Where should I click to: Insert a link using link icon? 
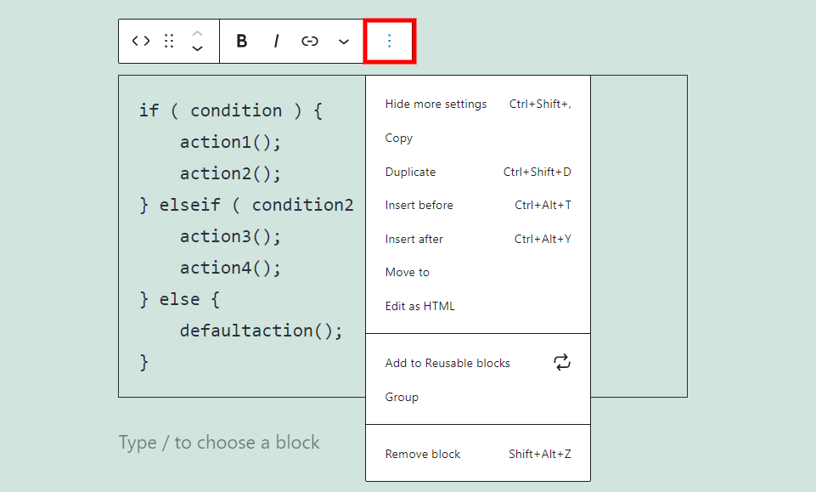(310, 41)
